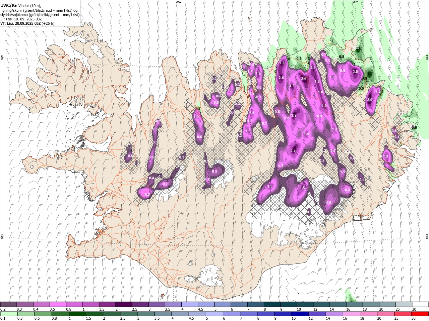Select the light pink 16 rain scale swatch
Screen dimensions: 429x321
[351, 314]
